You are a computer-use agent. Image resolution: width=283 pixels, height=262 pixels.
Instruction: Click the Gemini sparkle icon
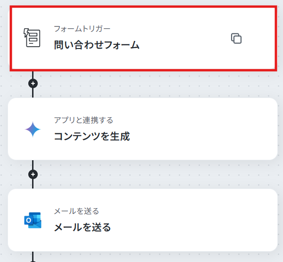(33, 129)
